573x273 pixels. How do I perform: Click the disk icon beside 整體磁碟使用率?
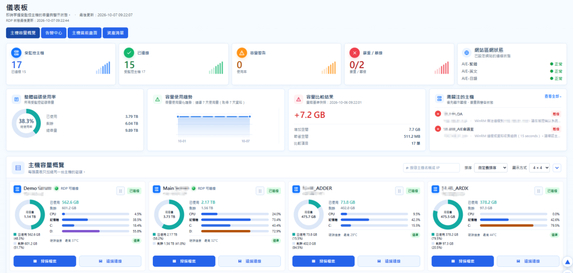(x=16, y=99)
